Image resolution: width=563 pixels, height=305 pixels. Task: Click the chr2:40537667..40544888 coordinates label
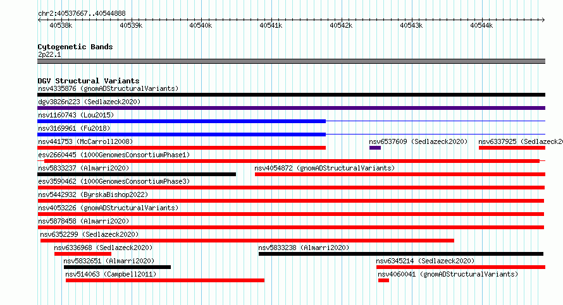82,14
